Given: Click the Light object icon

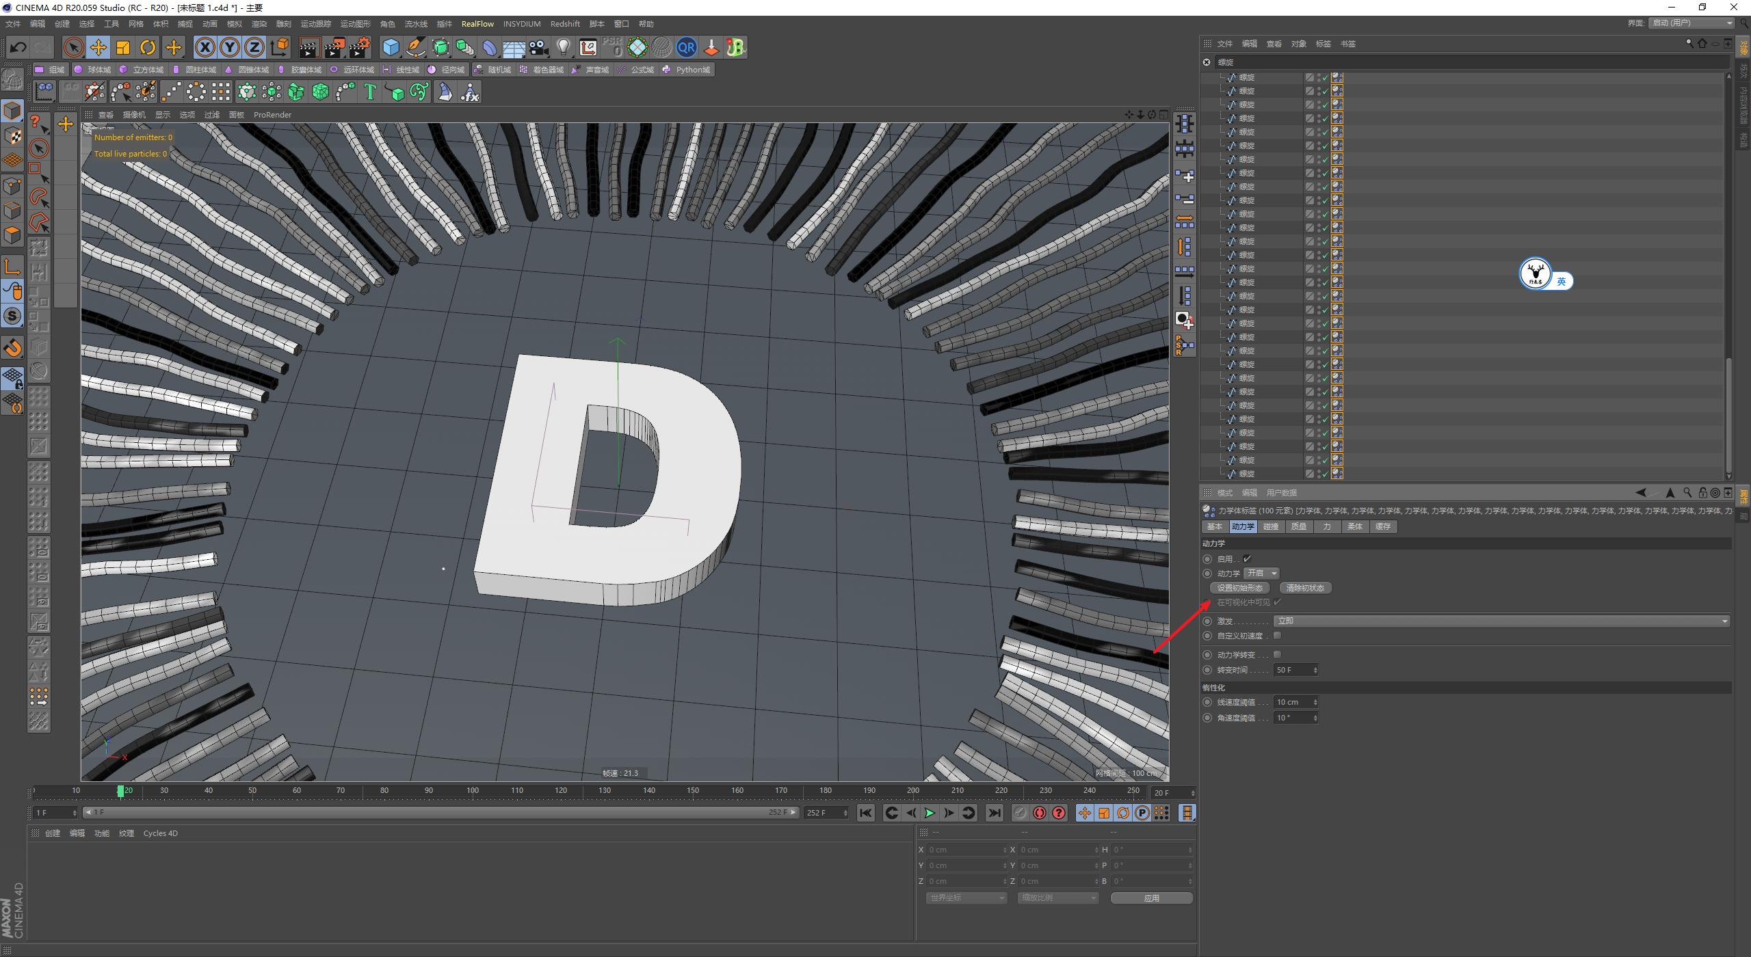Looking at the screenshot, I should point(564,47).
